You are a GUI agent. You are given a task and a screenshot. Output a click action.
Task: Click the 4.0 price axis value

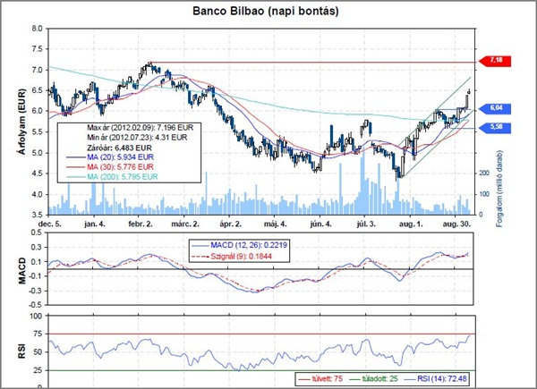click(38, 194)
